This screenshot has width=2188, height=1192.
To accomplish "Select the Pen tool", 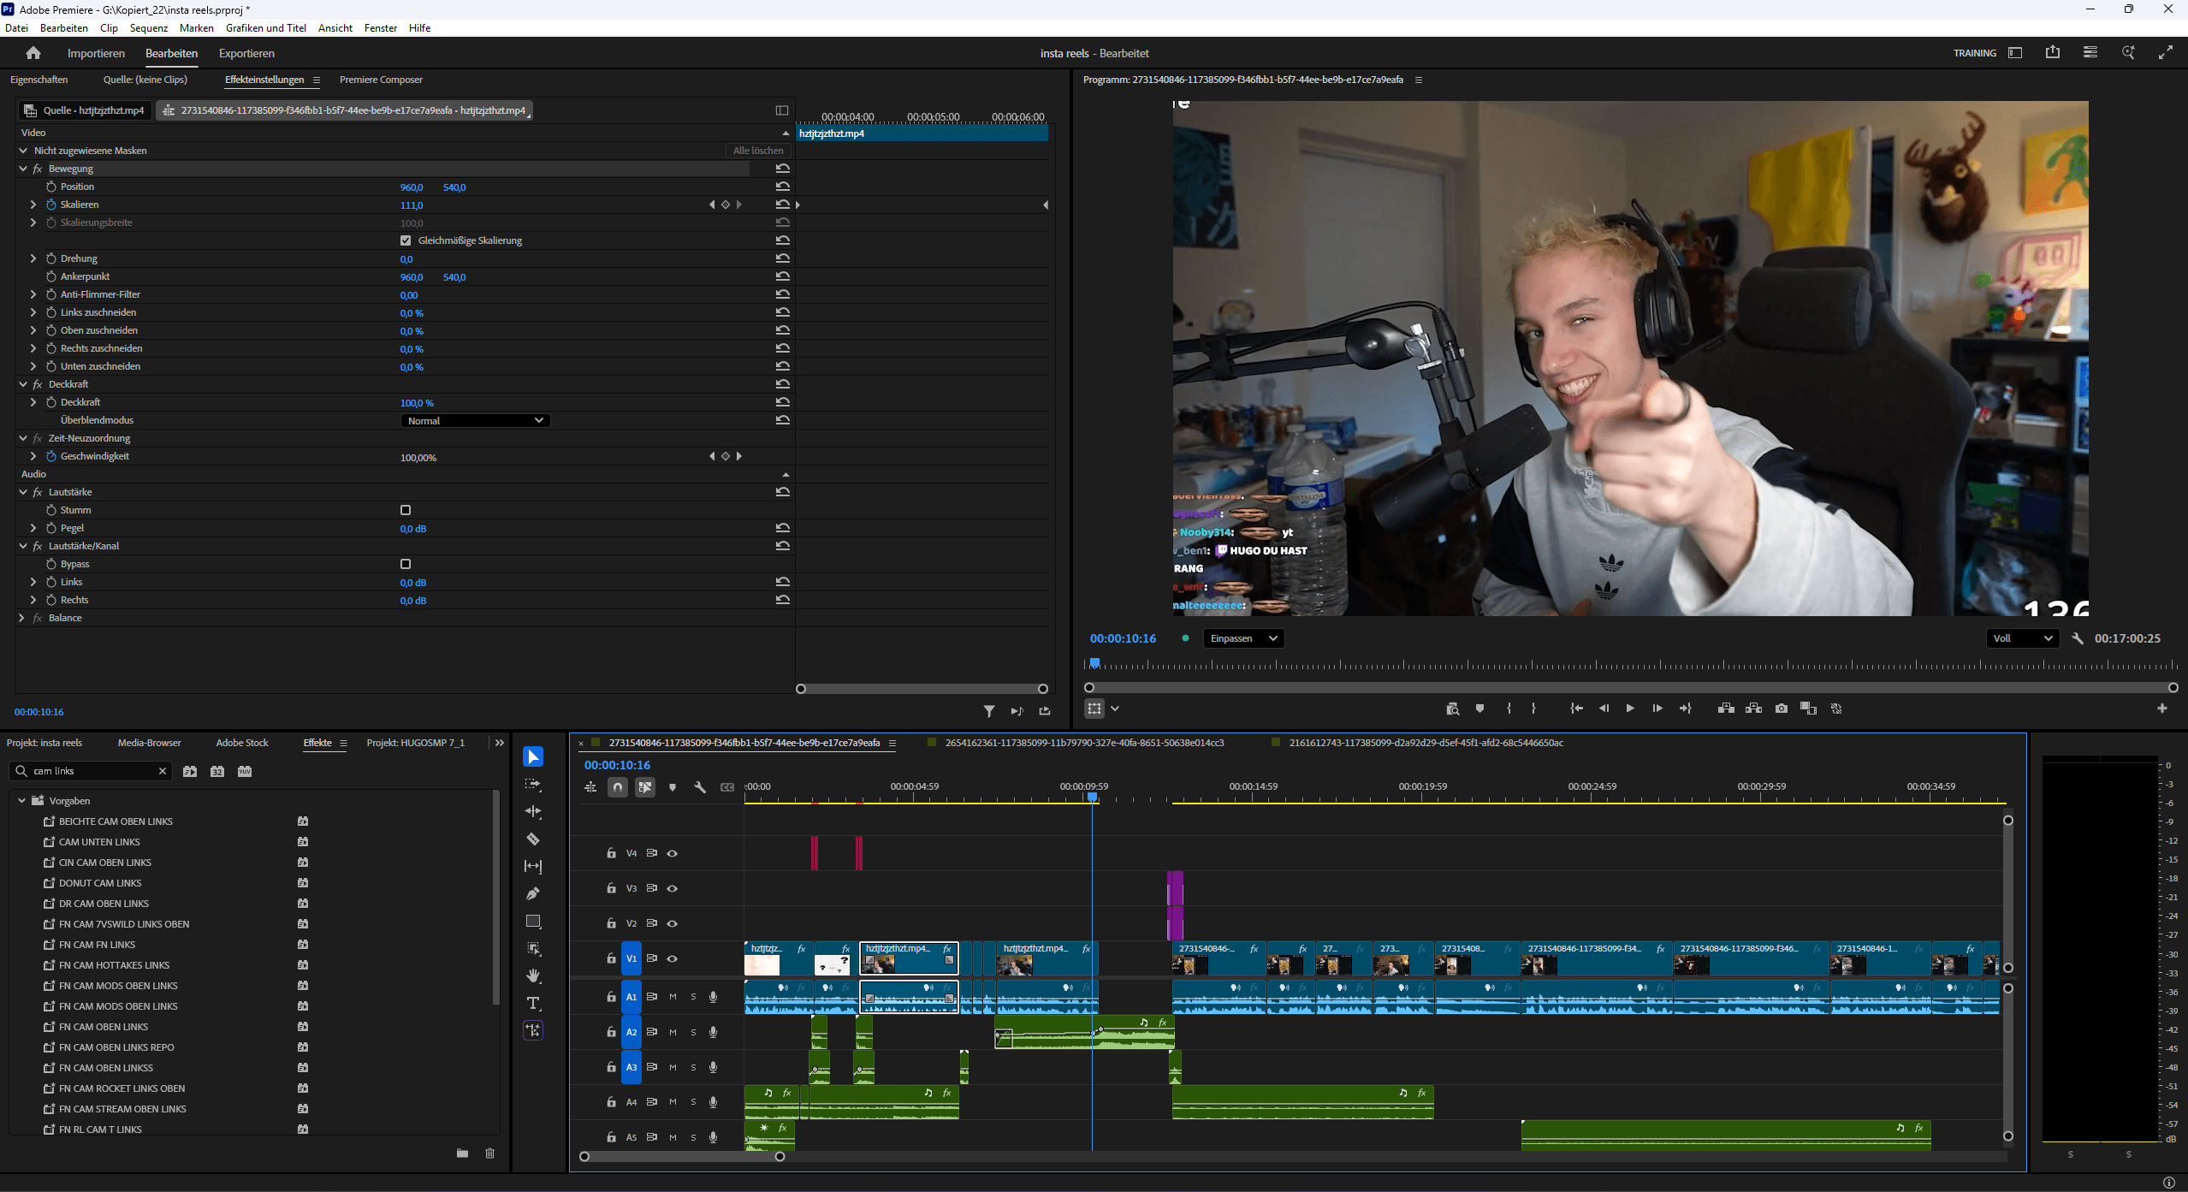I will (x=533, y=893).
